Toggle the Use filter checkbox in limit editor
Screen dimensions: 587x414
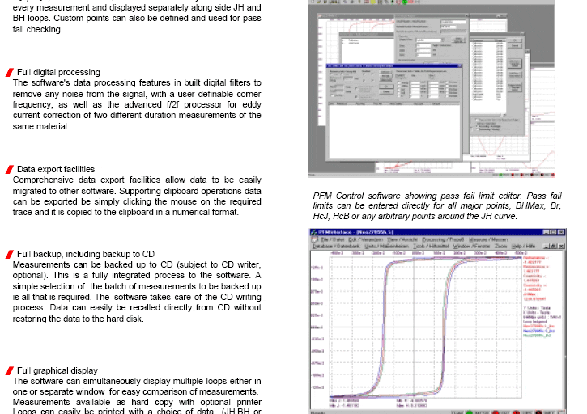click(332, 95)
